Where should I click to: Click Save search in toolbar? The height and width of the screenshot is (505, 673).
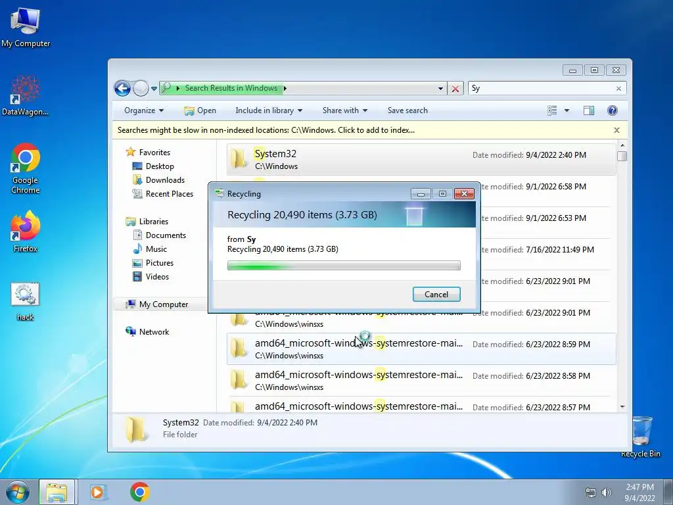pos(407,110)
